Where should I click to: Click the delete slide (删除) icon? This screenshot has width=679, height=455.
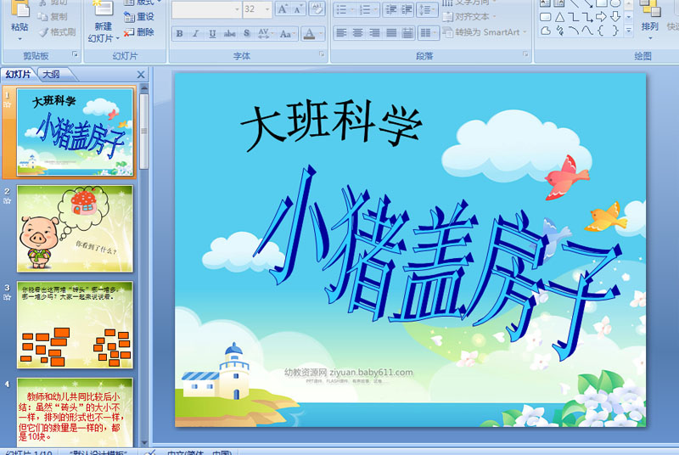point(139,32)
